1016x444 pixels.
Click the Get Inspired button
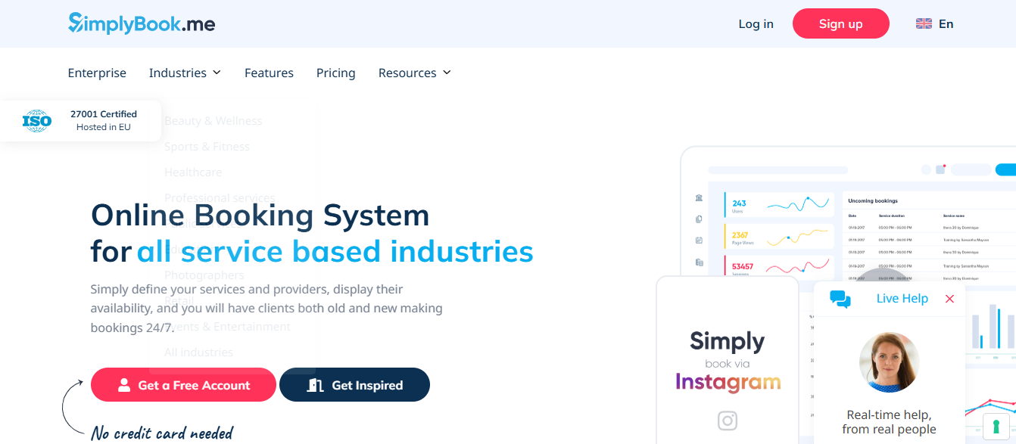[354, 384]
